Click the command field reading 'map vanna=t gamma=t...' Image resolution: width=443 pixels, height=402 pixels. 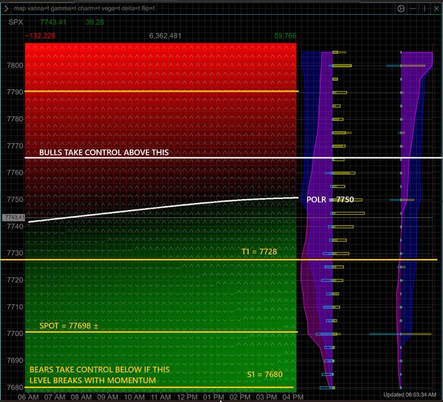coord(84,8)
